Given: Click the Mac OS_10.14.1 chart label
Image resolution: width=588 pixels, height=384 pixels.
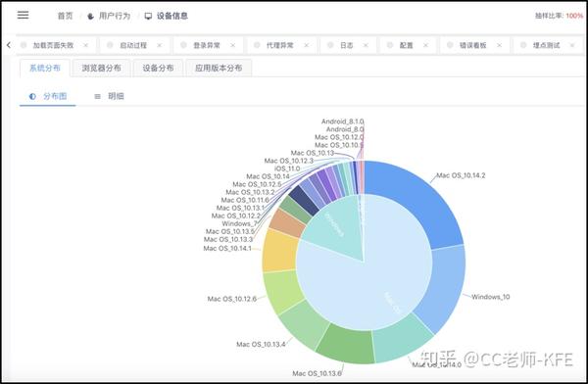Looking at the screenshot, I should [227, 248].
